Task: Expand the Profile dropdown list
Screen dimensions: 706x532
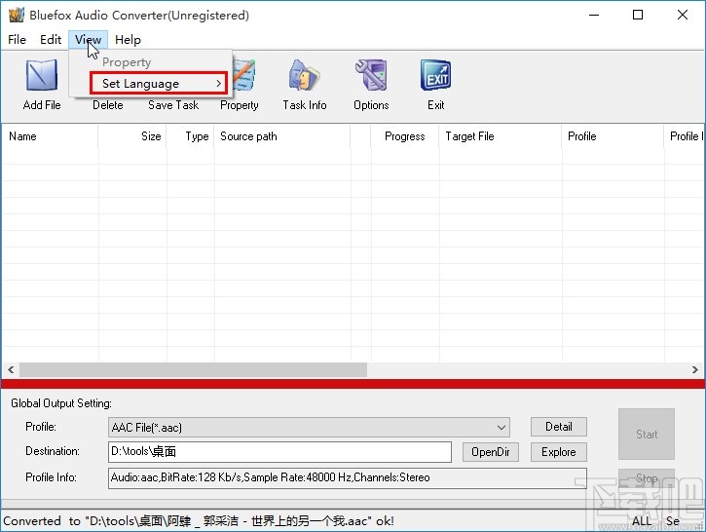Action: pyautogui.click(x=502, y=428)
